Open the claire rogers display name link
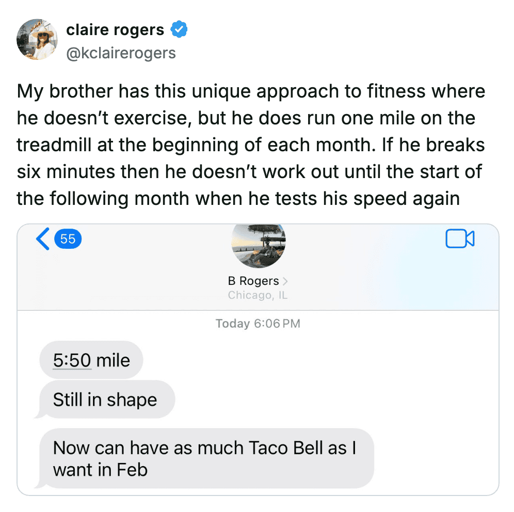The height and width of the screenshot is (512, 514). tap(115, 30)
